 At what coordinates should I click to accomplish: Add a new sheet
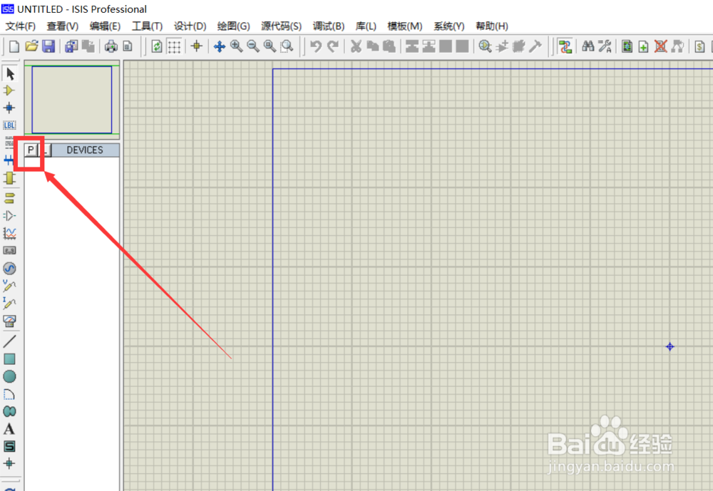coord(643,46)
